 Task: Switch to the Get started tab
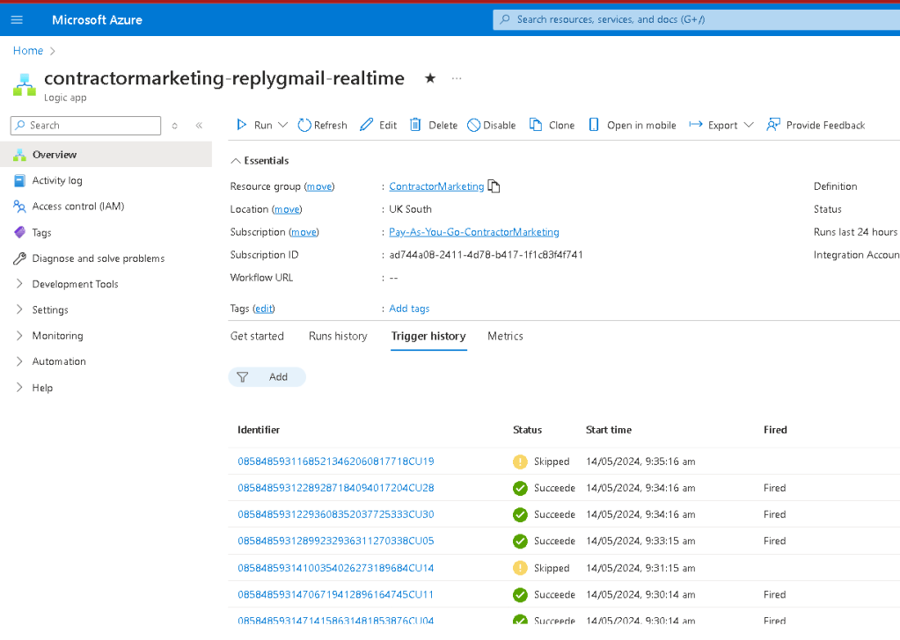pyautogui.click(x=257, y=336)
